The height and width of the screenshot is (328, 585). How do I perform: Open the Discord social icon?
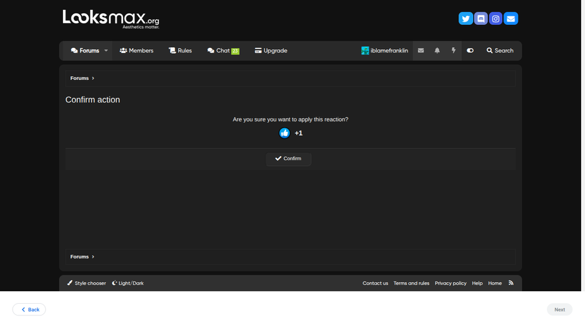click(481, 18)
